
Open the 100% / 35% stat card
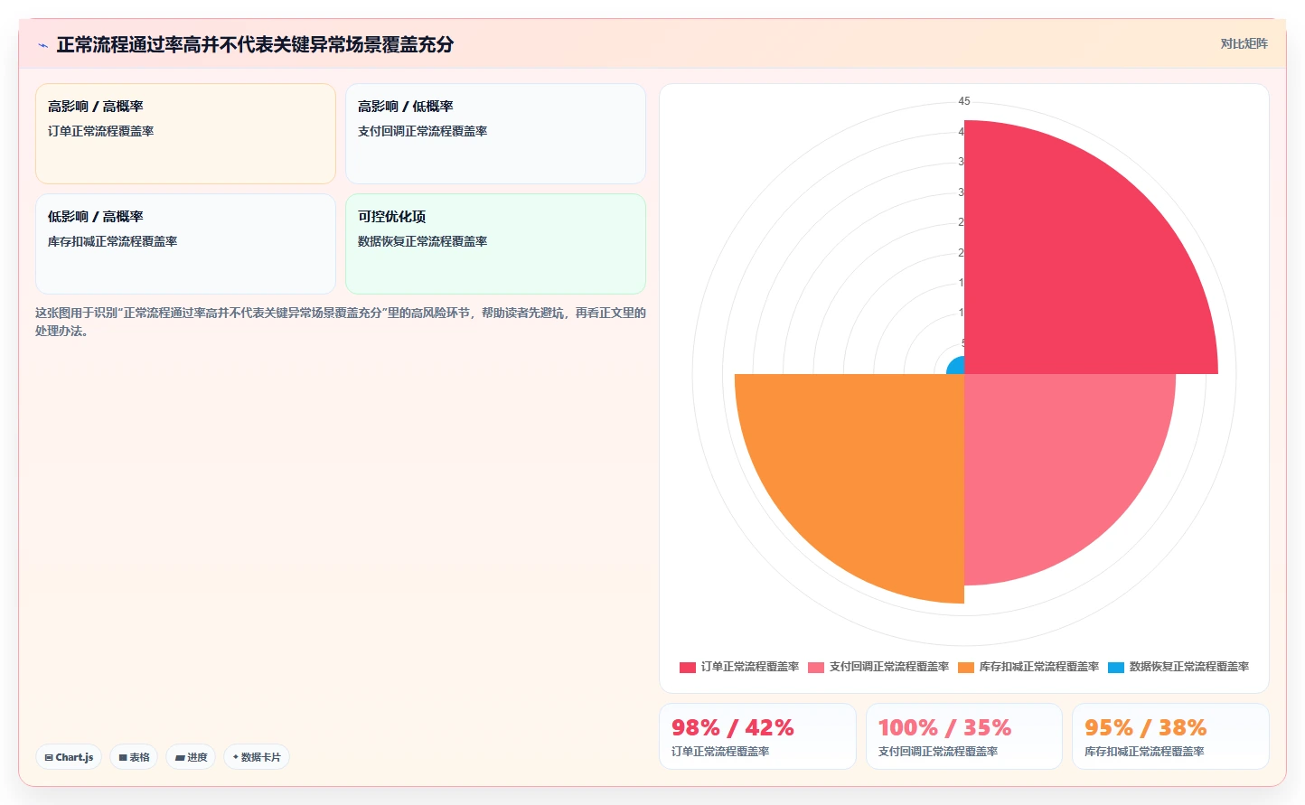964,736
